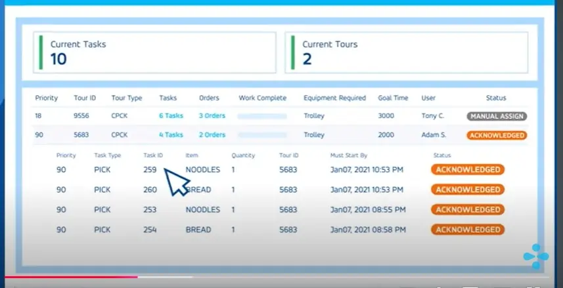This screenshot has height=288, width=563.
Task: Select NOODLES item in task 253 row
Action: point(203,210)
